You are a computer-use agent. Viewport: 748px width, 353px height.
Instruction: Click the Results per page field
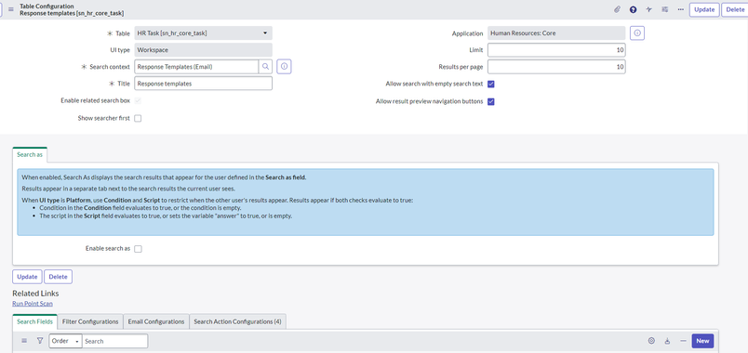tap(556, 67)
